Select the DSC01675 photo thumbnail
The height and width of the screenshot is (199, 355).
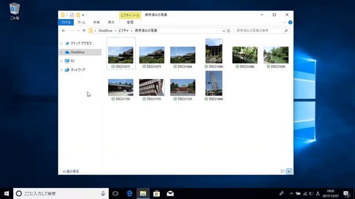click(121, 55)
